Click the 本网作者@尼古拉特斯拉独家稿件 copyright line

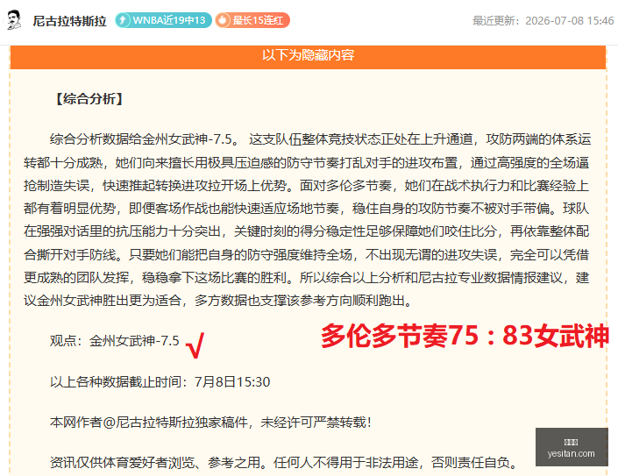coord(210,423)
